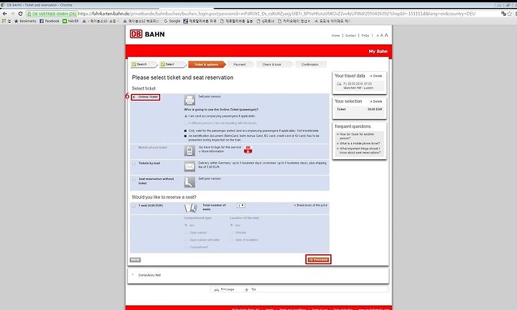Image resolution: width=517 pixels, height=310 pixels.
Task: Open the Home link in the header
Action: pyautogui.click(x=335, y=35)
